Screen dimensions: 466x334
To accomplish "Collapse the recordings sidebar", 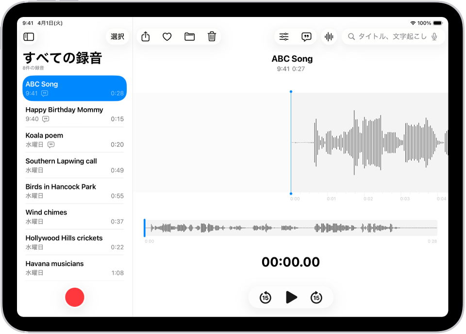I will [x=29, y=36].
